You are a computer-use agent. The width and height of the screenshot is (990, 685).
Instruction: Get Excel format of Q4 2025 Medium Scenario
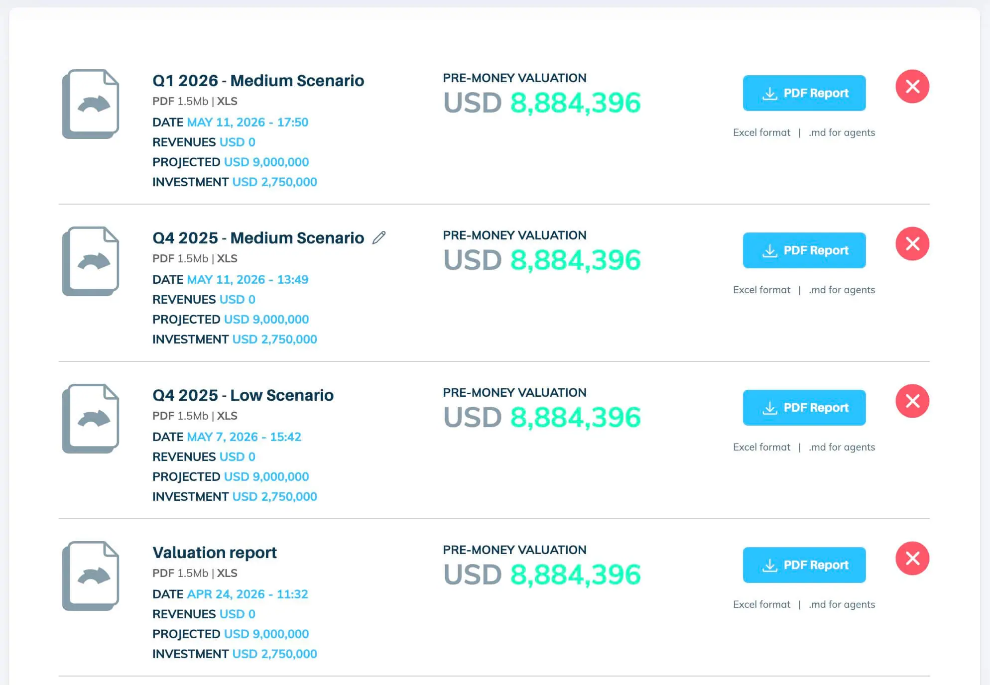761,290
